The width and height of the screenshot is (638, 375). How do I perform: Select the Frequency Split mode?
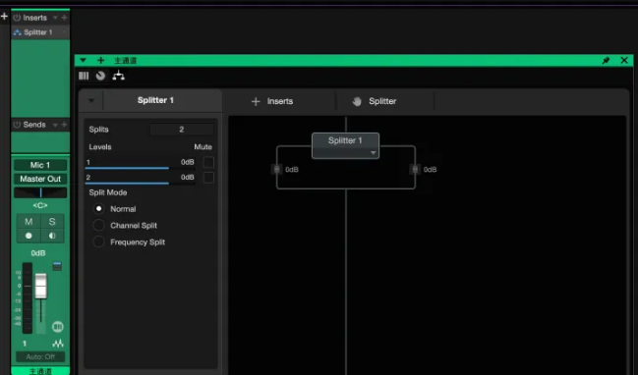[x=98, y=241]
